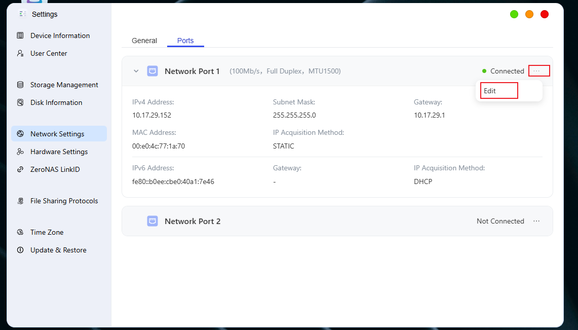Open Disk Information from the sidebar
Viewport: 578px width, 330px height.
coord(59,102)
